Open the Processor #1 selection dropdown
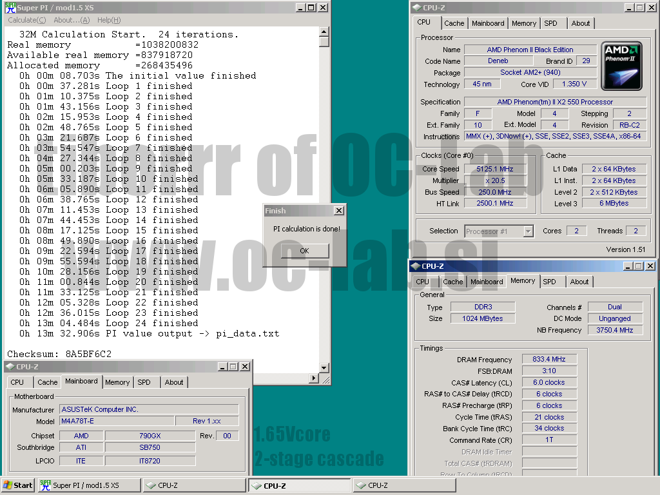The image size is (660, 495). click(529, 231)
